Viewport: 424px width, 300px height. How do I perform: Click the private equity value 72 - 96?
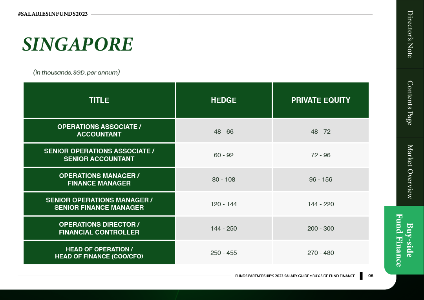pos(321,155)
